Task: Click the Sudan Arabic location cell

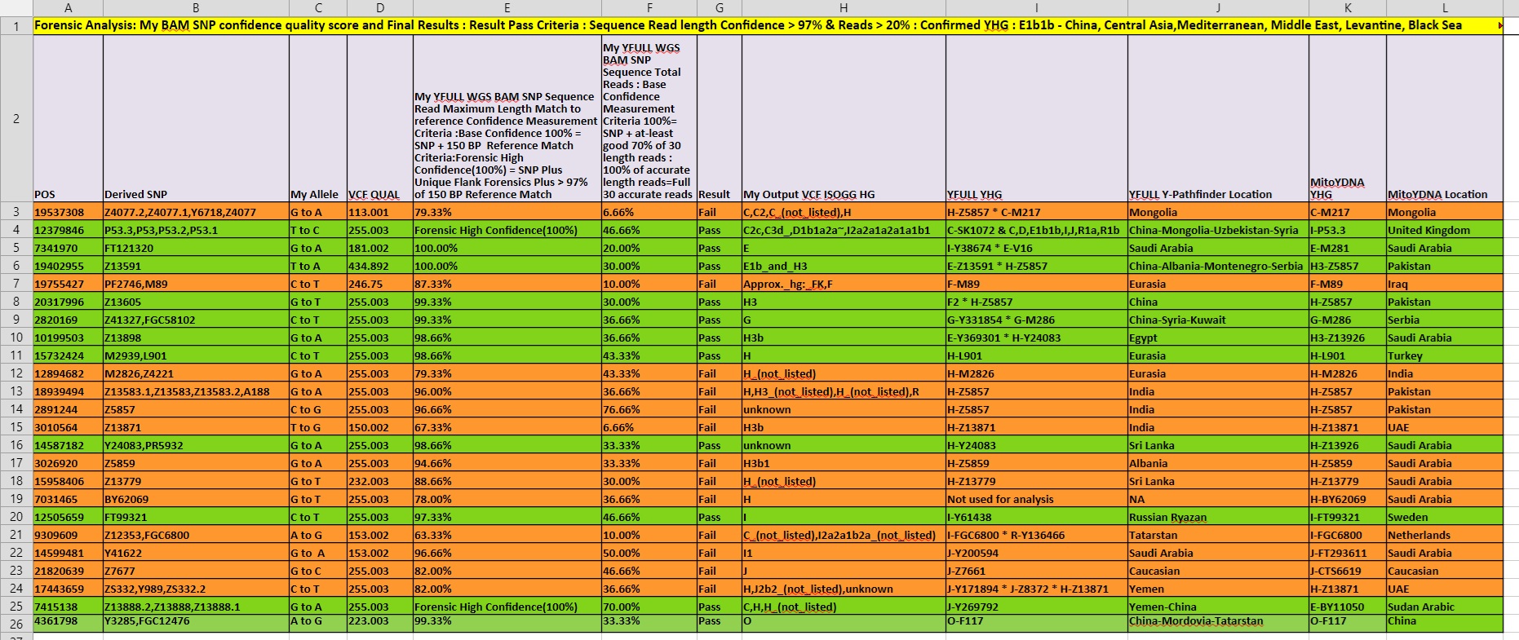Action: 1444,607
